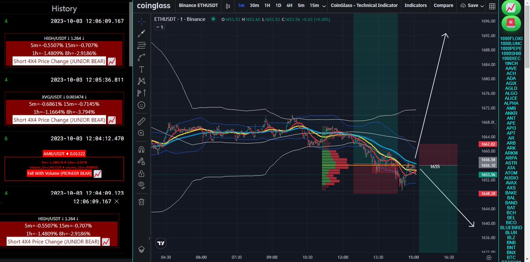
Task: Open the Fibonacci retracement tools
Action: (x=141, y=46)
